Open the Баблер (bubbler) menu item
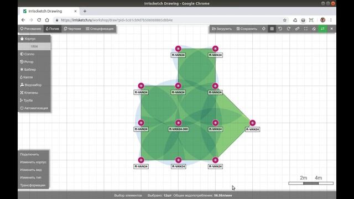Screen dimensions: 354x199 [34, 70]
